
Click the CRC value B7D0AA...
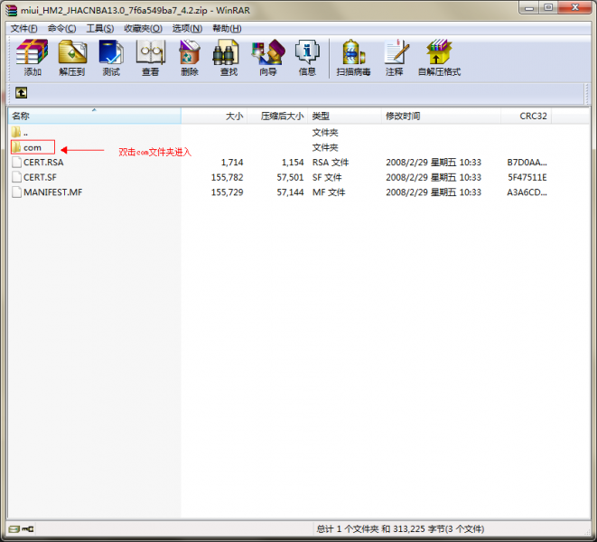527,163
